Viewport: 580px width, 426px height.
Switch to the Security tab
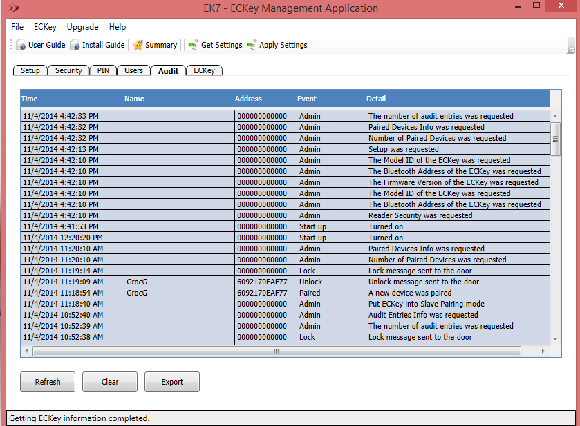pos(68,70)
